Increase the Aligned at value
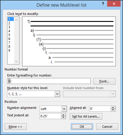The height and width of the screenshot is (135, 123). (113, 107)
